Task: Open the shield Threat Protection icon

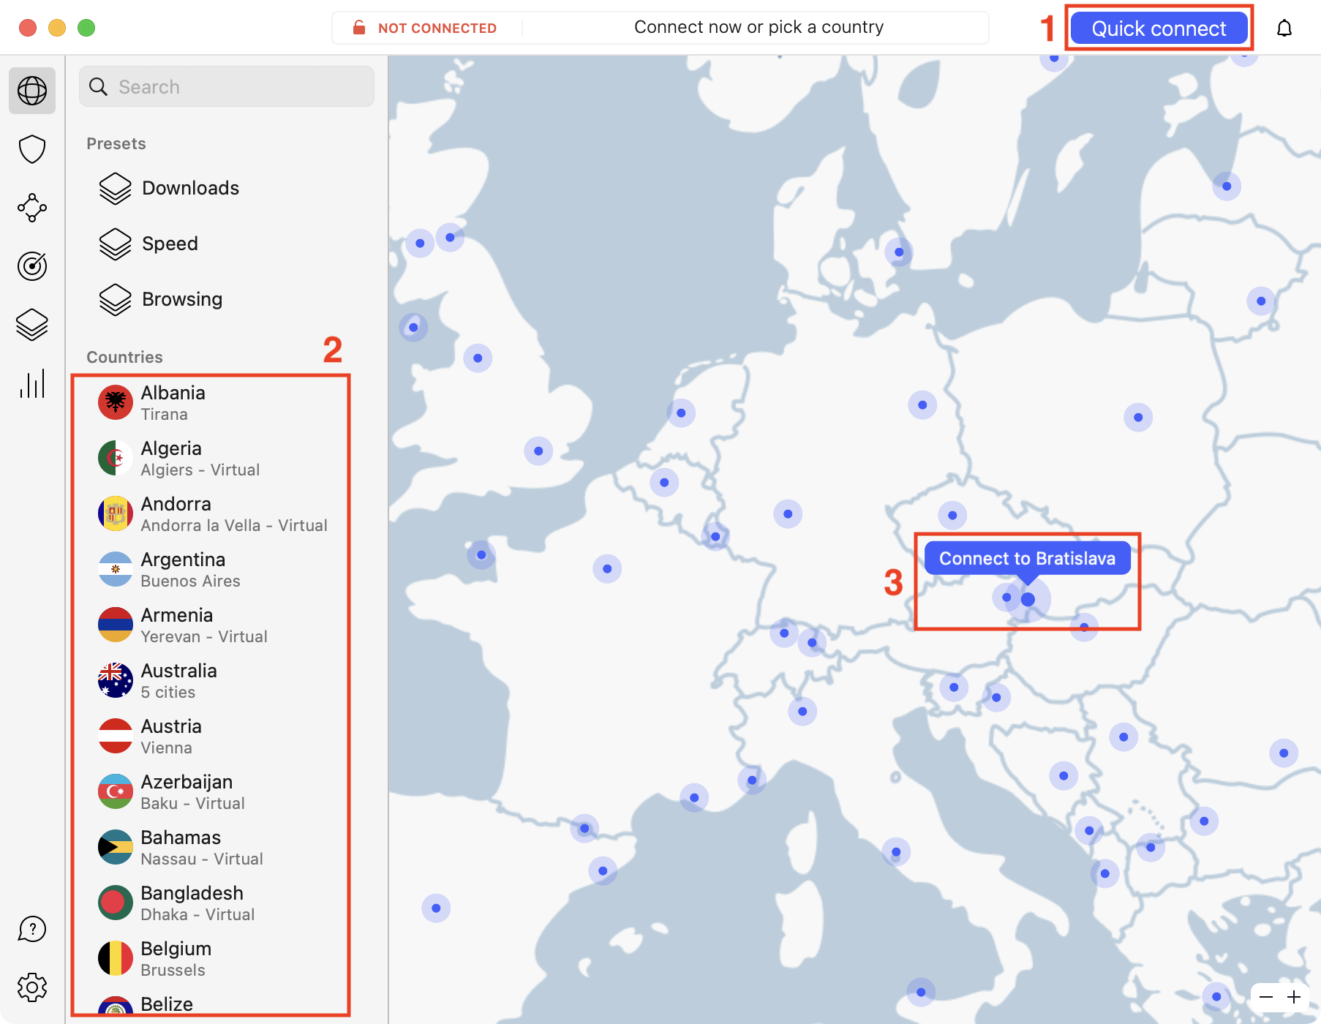Action: tap(32, 149)
